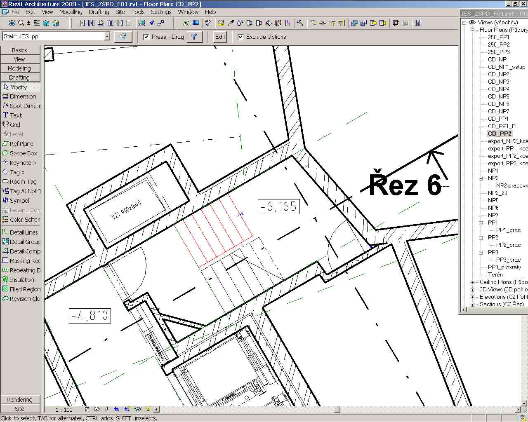Select the Filled Region tool
The height and width of the screenshot is (422, 528).
21,289
